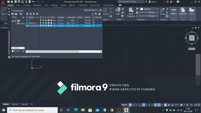
Task: Expand the Block panel title
Action: coord(121,19)
